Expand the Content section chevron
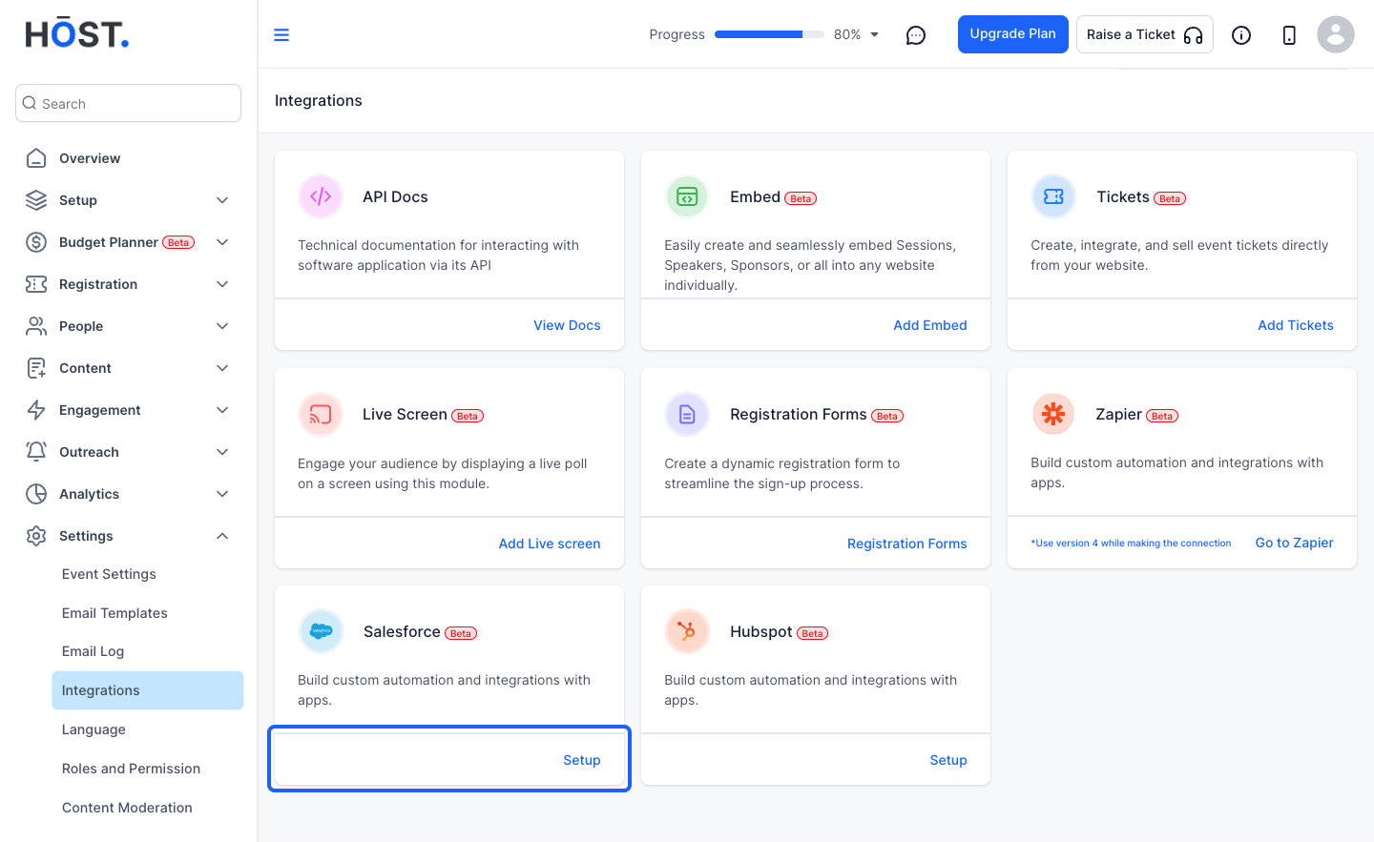The width and height of the screenshot is (1374, 842). 222,368
